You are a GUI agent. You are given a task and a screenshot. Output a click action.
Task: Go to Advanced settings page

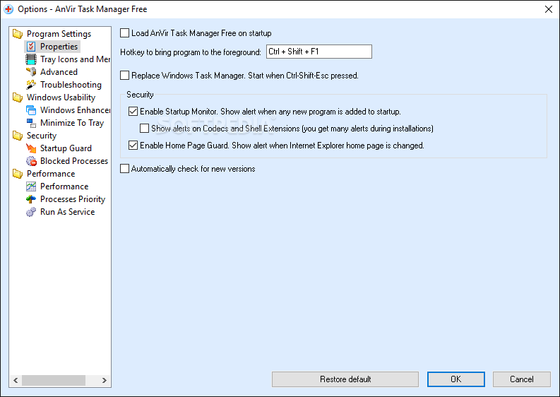59,72
